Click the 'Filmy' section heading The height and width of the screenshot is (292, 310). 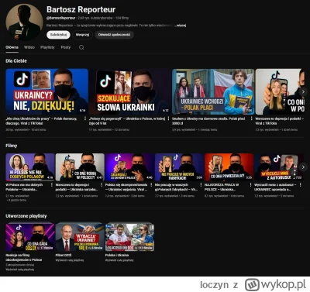pyautogui.click(x=12, y=146)
